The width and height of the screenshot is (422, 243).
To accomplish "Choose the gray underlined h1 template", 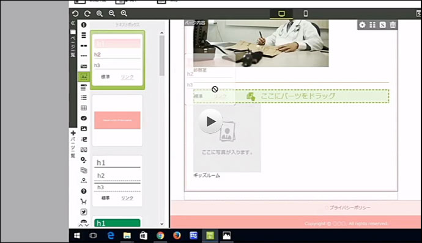I will pos(117,181).
